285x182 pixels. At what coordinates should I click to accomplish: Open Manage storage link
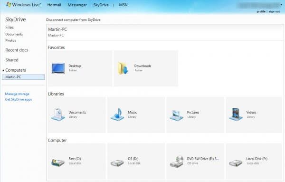17,94
